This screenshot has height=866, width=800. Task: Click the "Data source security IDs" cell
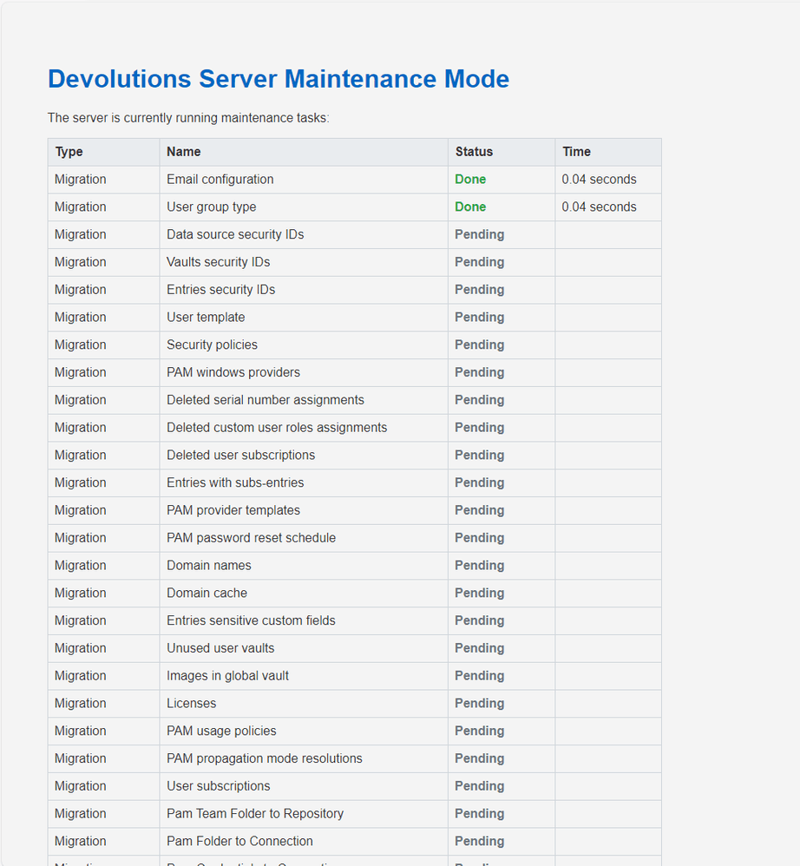click(x=304, y=235)
